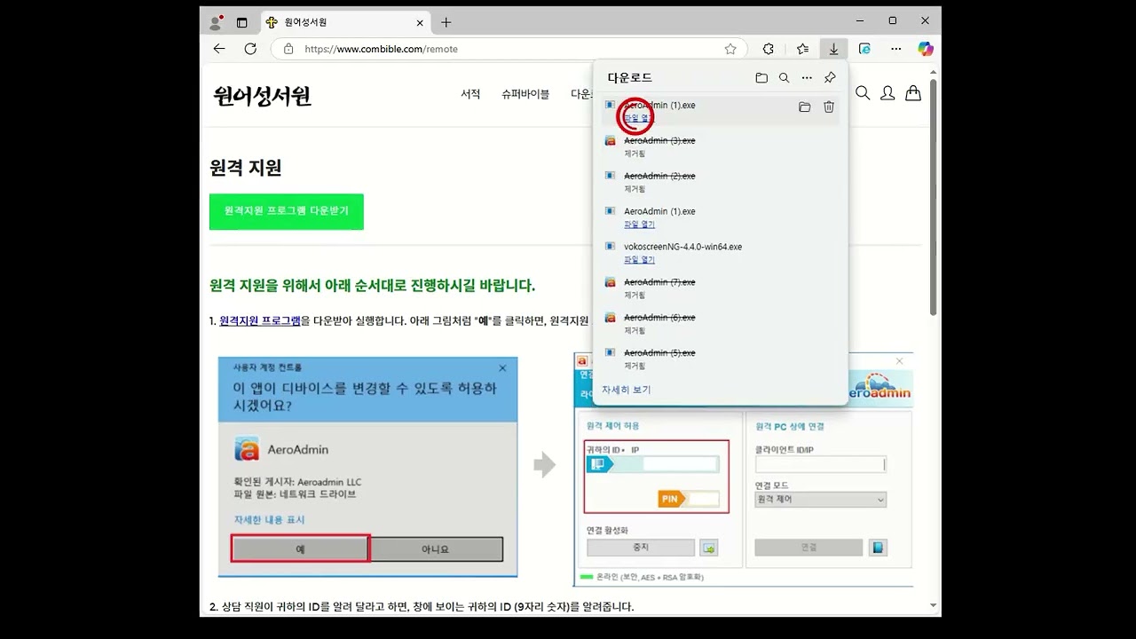Click the Internet Explorer mode icon

click(x=864, y=49)
